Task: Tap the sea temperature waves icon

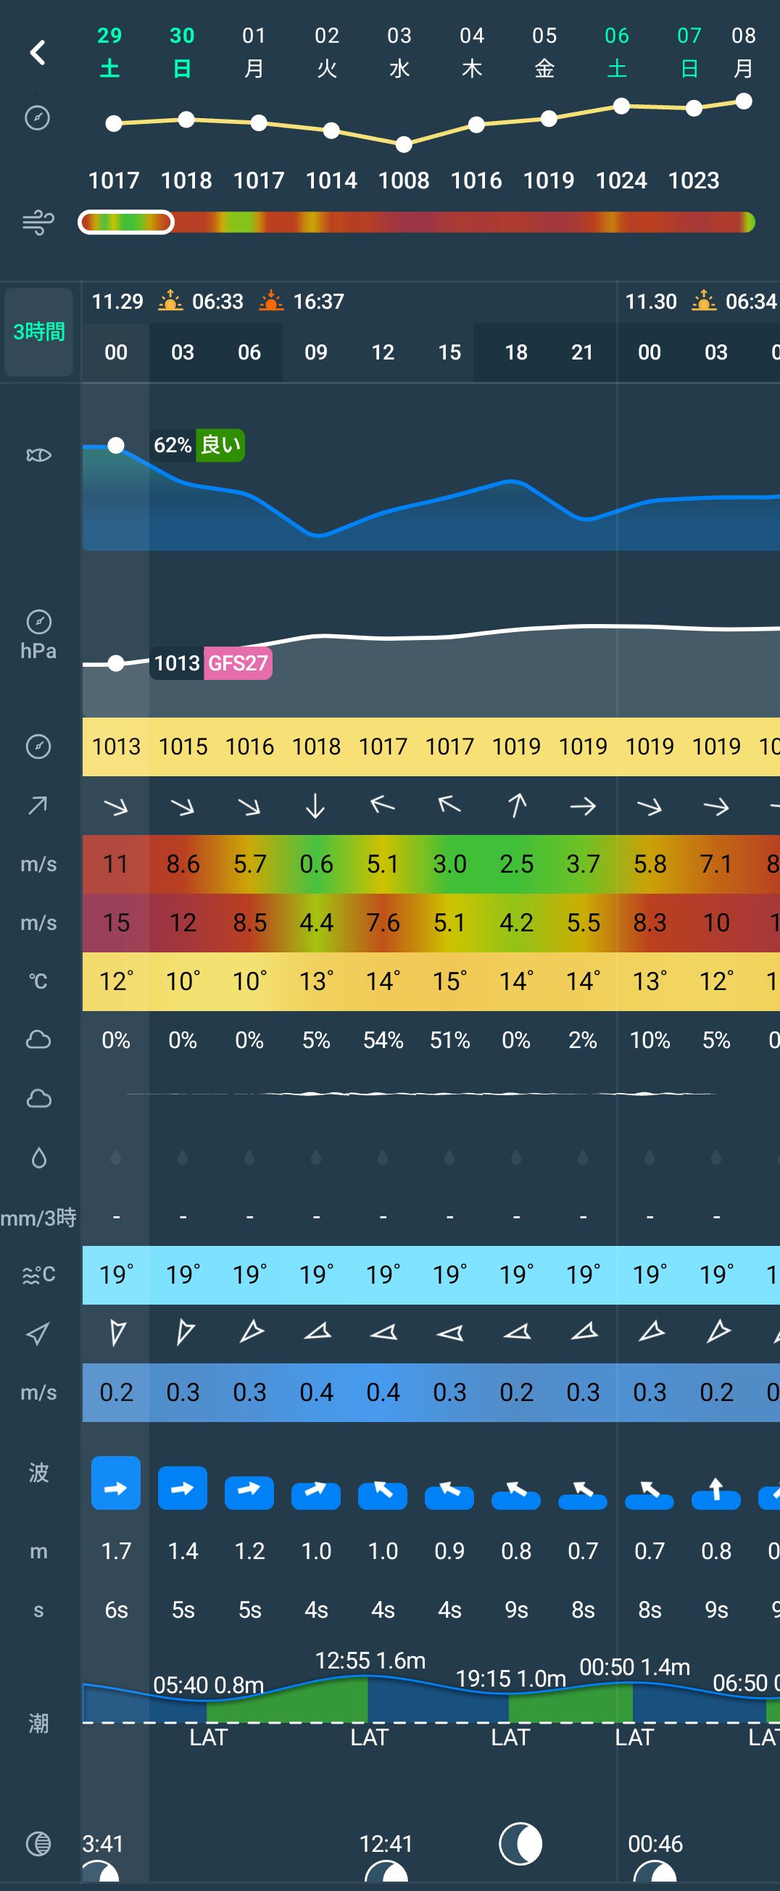Action: pos(38,1275)
